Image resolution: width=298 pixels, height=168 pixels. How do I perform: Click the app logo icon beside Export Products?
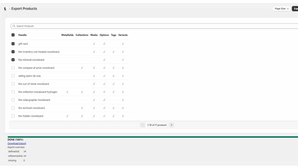[5, 9]
